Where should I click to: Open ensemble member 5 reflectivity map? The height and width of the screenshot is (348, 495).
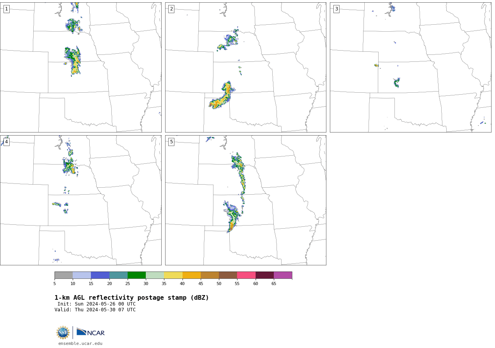(246, 200)
